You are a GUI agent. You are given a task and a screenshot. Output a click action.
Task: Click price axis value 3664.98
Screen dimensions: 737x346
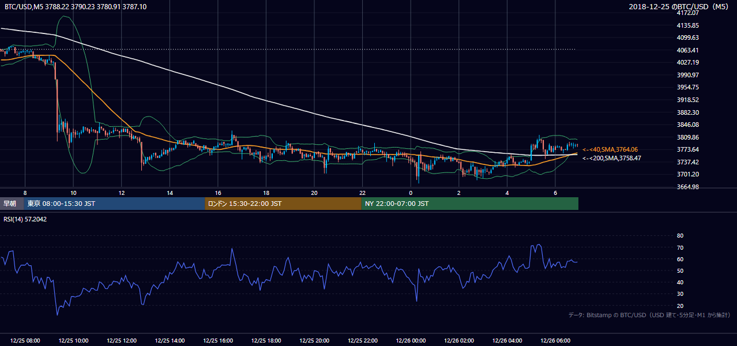(x=687, y=187)
